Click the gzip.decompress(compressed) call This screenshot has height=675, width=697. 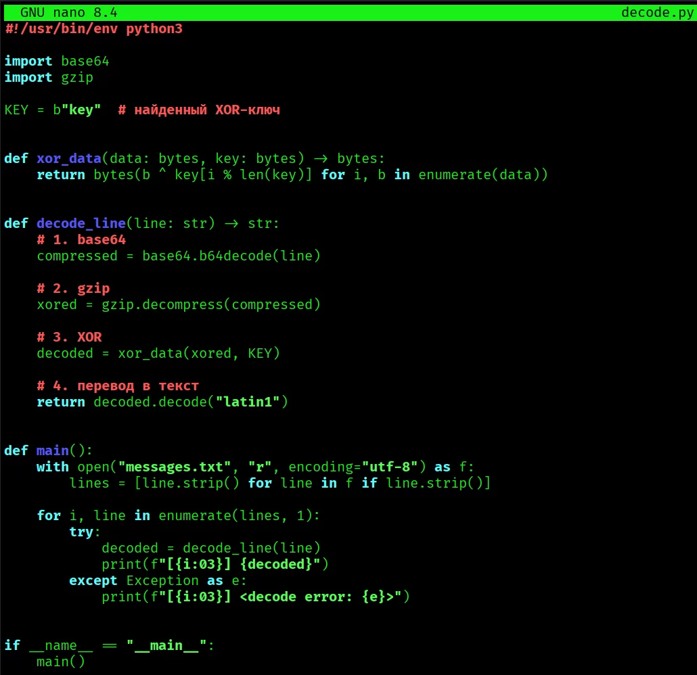tap(211, 305)
